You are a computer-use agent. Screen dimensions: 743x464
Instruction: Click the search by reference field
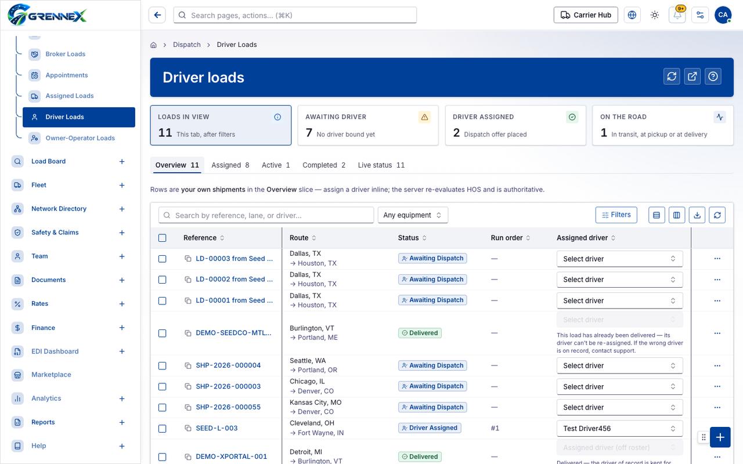(x=266, y=215)
